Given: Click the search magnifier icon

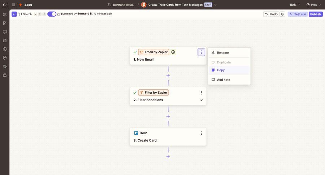Looking at the screenshot, I should pos(20,14).
